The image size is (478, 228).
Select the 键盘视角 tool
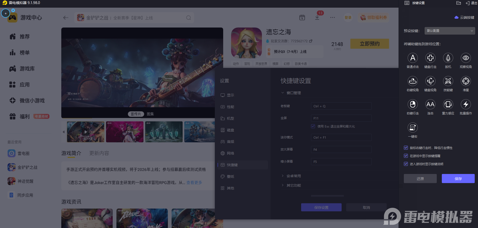click(x=430, y=81)
